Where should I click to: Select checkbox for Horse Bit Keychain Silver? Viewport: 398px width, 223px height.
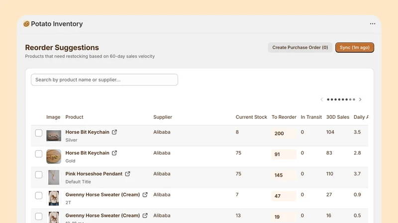pos(39,133)
